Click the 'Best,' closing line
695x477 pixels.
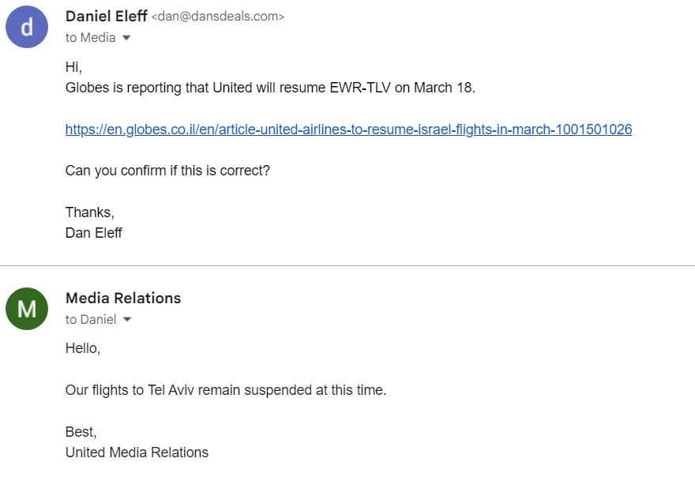coord(81,432)
